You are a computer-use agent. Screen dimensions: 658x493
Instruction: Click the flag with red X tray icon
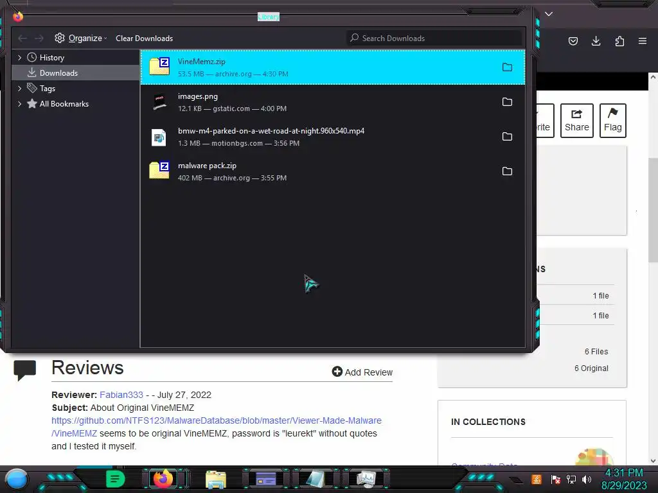pyautogui.click(x=556, y=480)
